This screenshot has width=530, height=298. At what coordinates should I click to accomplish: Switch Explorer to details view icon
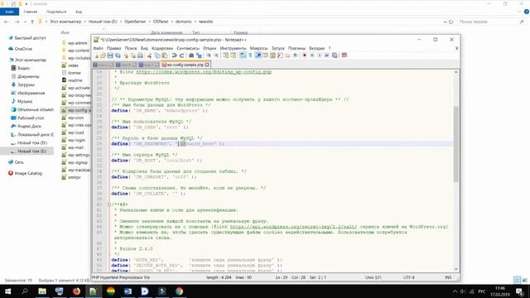[517, 280]
